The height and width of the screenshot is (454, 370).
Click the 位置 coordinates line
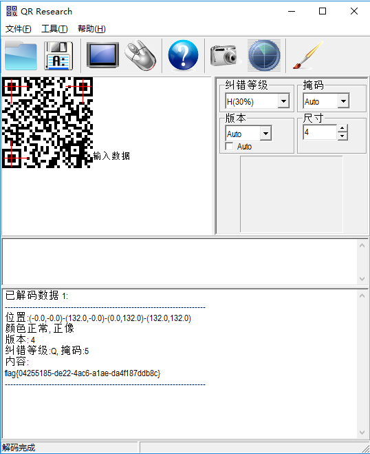pos(98,318)
